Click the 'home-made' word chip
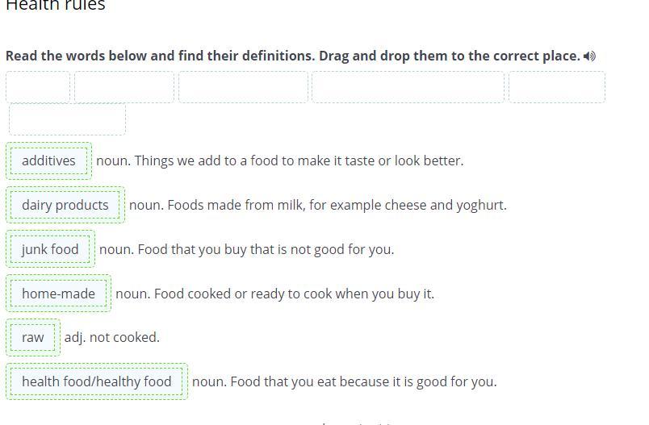This screenshot has width=649, height=425. tap(58, 294)
